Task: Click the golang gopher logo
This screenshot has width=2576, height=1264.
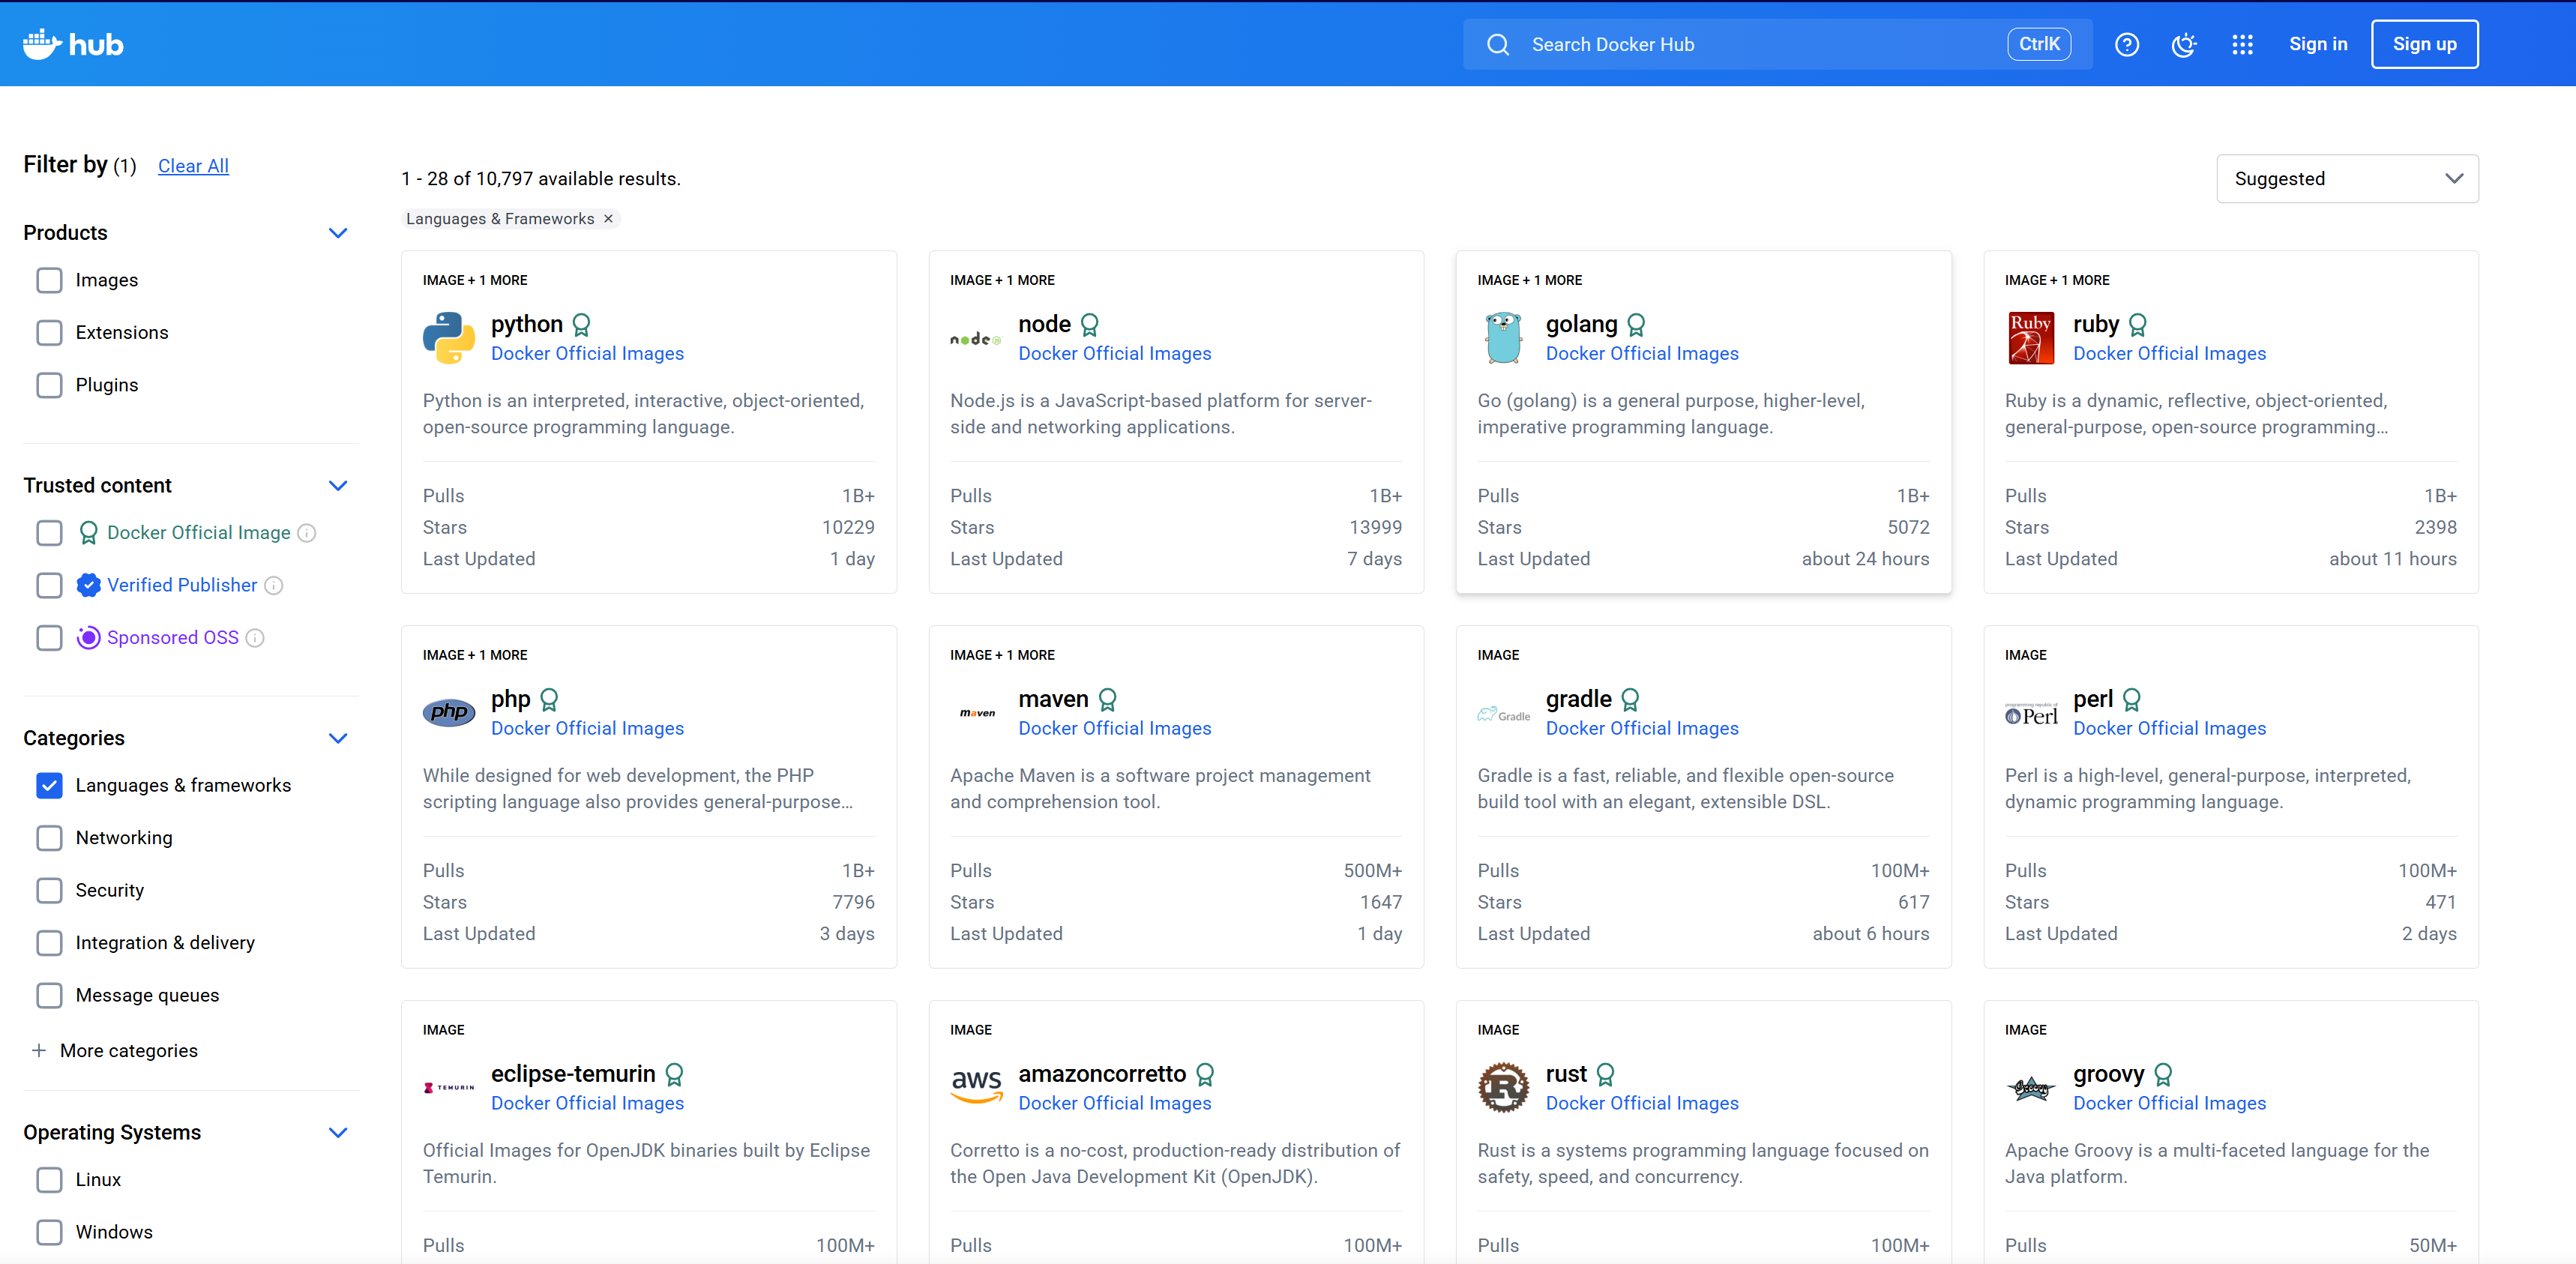Action: [x=1503, y=338]
